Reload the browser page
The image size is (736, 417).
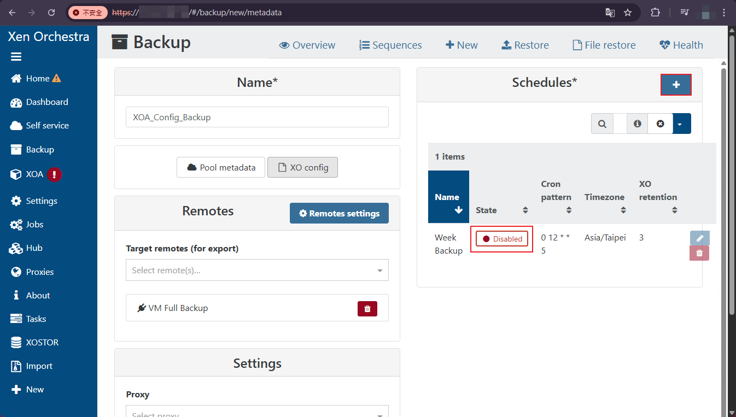pos(51,13)
